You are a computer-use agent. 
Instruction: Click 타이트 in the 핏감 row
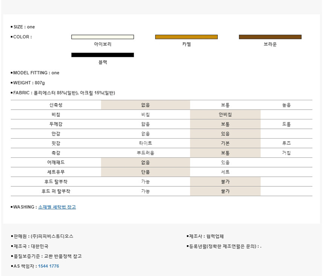(x=145, y=143)
